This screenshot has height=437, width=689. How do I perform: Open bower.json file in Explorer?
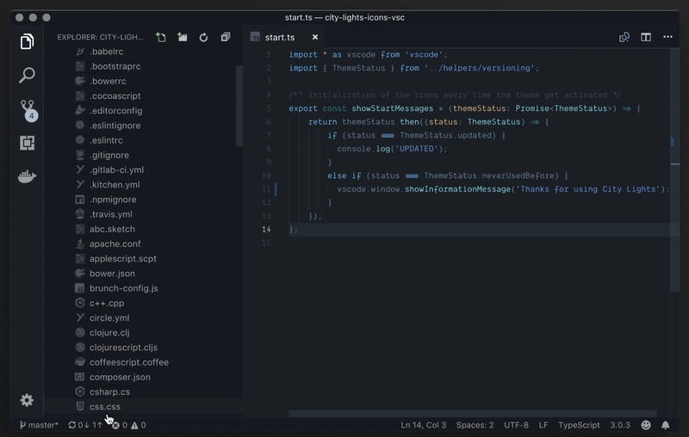pyautogui.click(x=143, y=274)
